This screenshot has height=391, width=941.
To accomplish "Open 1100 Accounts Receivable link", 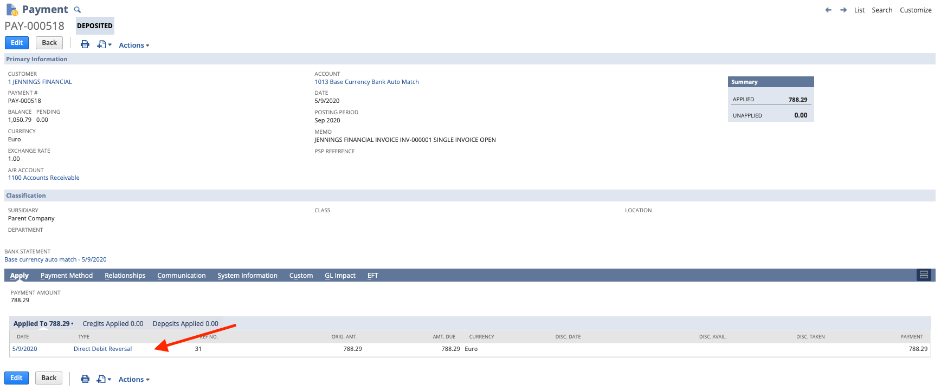I will (43, 178).
